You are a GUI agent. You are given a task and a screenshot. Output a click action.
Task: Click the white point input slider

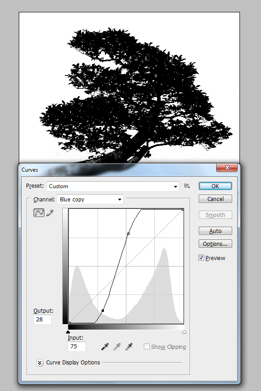184,332
